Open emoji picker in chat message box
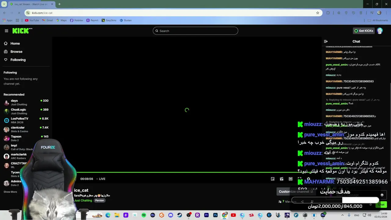This screenshot has width=391, height=220. tap(382, 195)
